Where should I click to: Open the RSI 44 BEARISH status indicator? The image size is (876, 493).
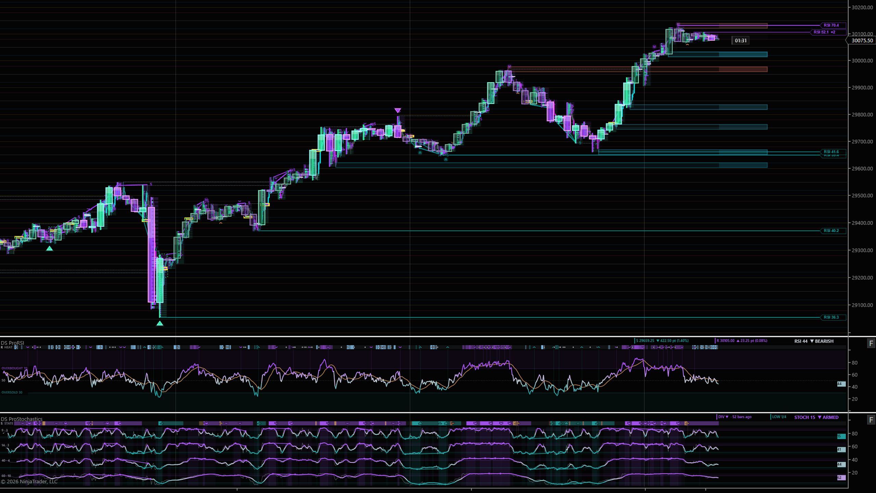[814, 341]
